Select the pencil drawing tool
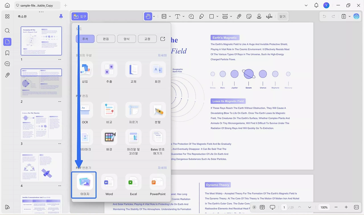The width and height of the screenshot is (364, 215). [x=202, y=16]
